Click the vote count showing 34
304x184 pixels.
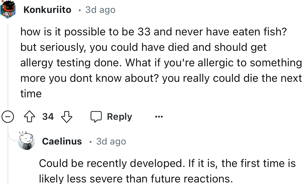coord(48,116)
